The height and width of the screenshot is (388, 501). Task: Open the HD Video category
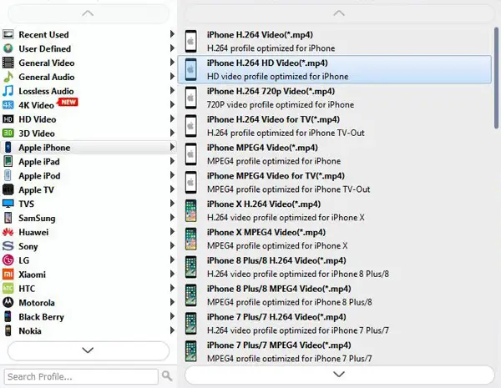tap(89, 119)
